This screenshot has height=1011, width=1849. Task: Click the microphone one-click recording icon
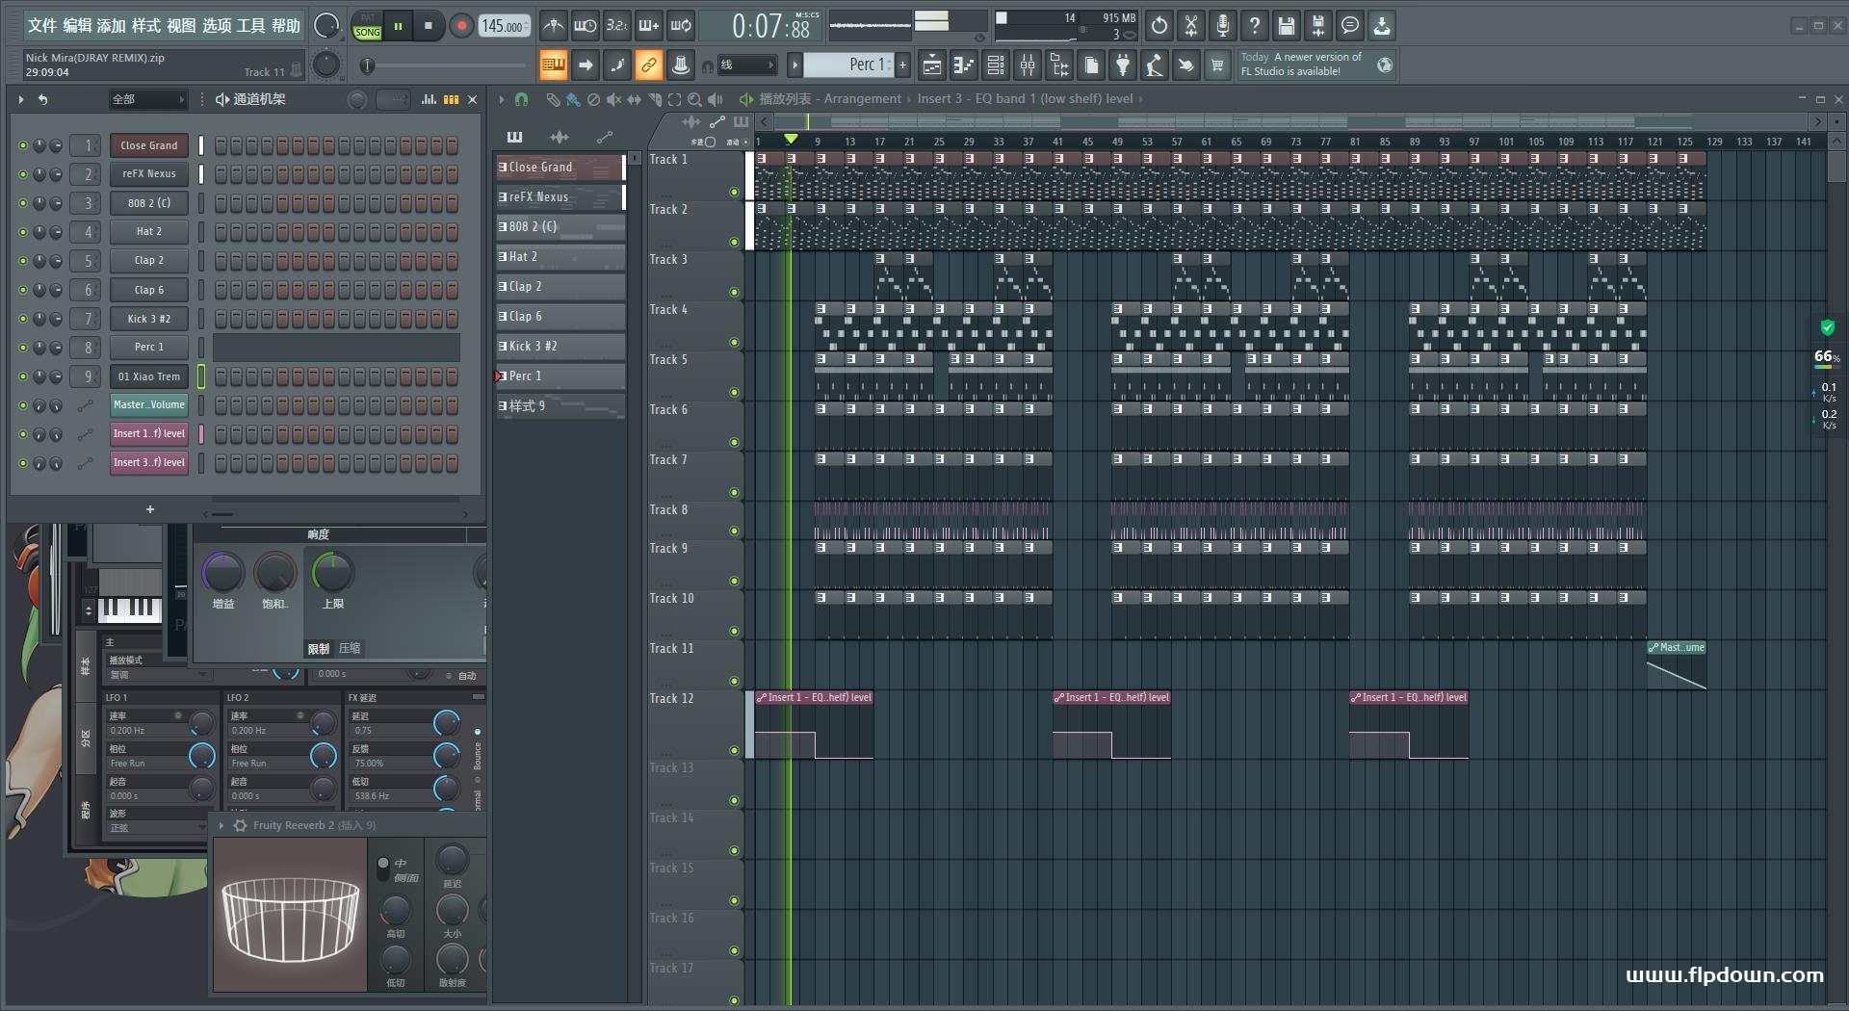click(x=1223, y=26)
